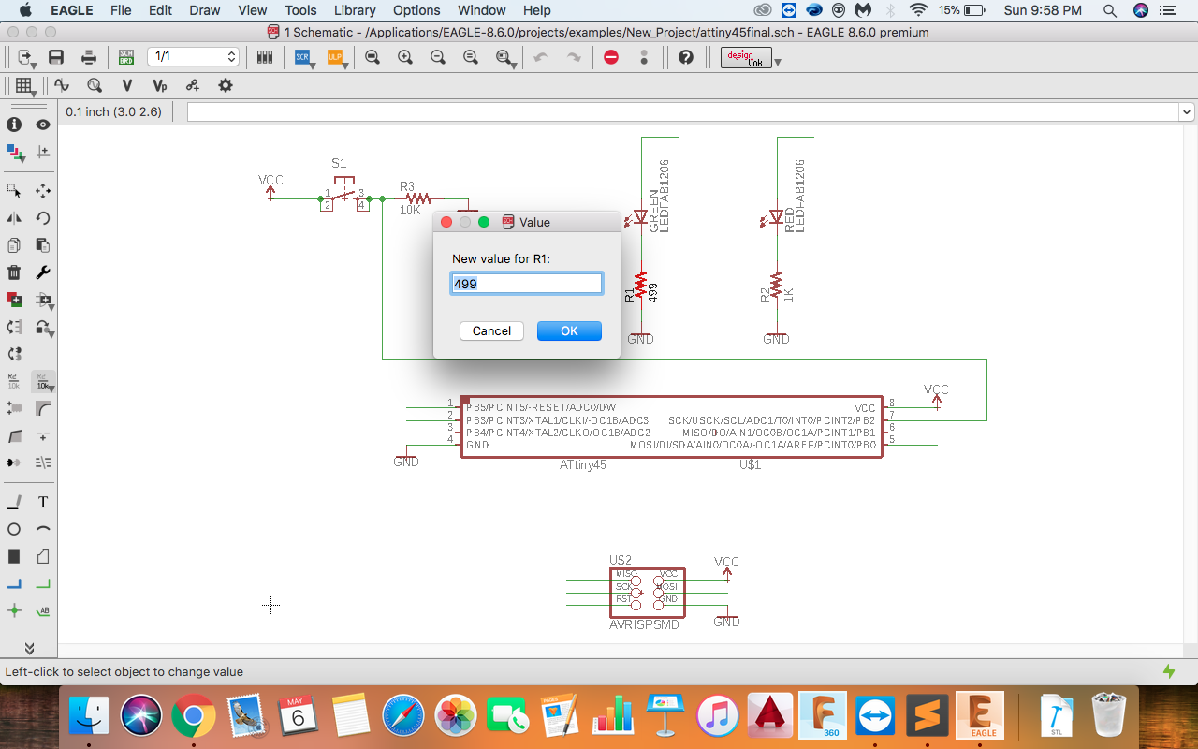Select the Circle drawing tool

(14, 530)
